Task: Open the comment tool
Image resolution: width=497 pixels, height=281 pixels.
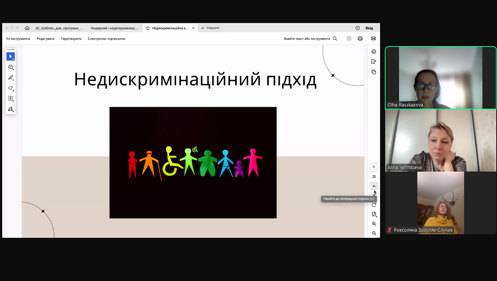Action: point(11,67)
